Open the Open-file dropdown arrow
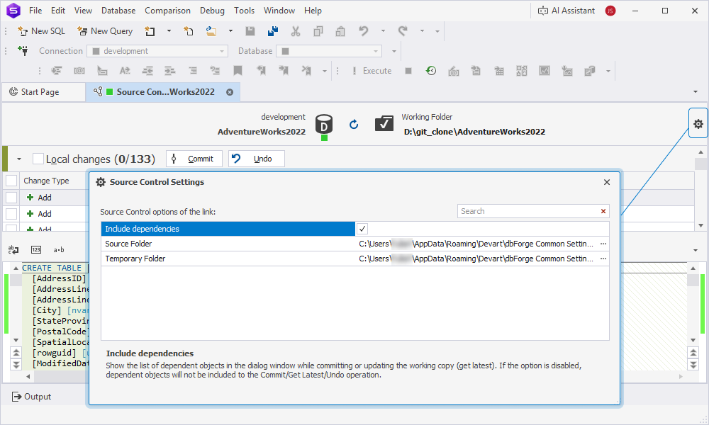The height and width of the screenshot is (425, 709). tap(230, 31)
